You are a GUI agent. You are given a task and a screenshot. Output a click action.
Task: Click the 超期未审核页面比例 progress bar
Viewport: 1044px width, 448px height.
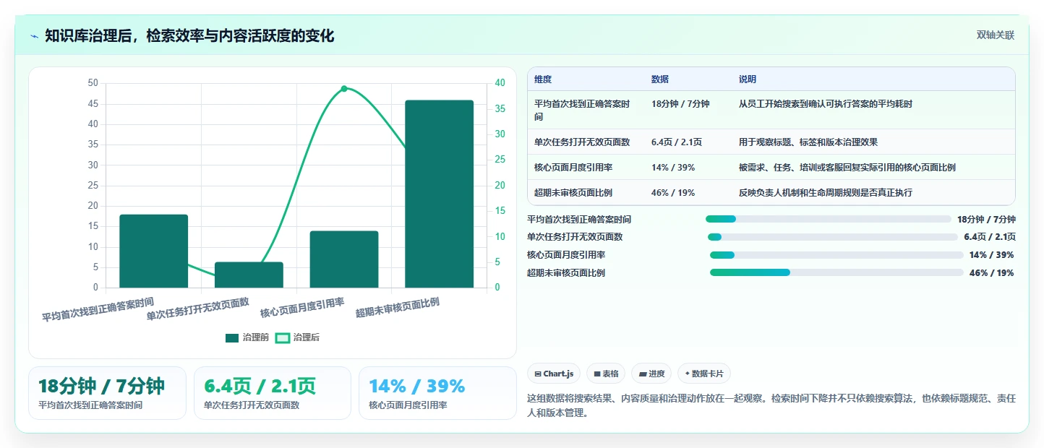837,272
